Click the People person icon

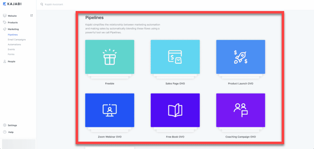tap(4, 62)
